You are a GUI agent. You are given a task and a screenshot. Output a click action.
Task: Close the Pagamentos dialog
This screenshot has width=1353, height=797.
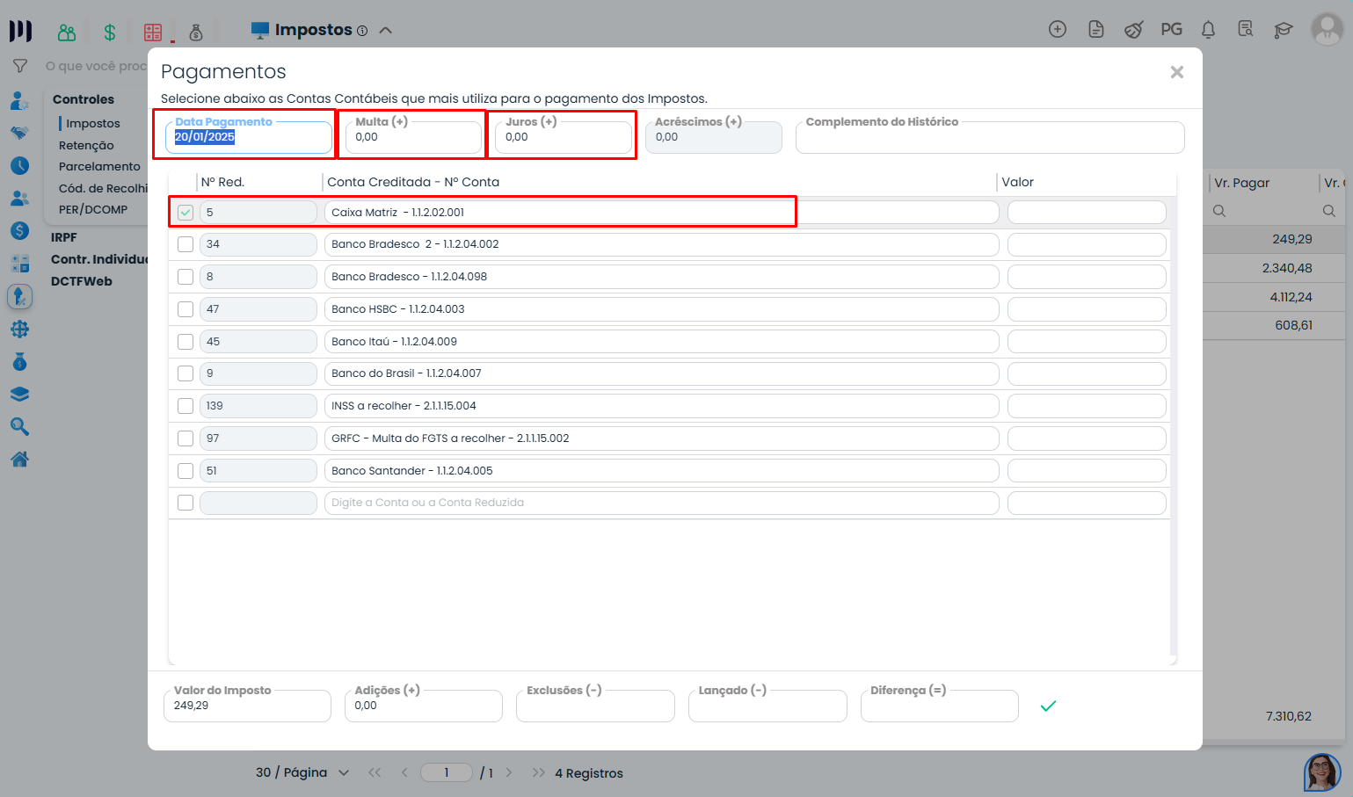[x=1176, y=72]
